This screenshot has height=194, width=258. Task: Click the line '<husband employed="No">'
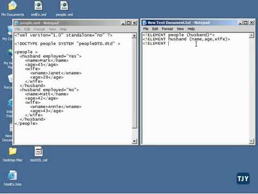(x=49, y=90)
